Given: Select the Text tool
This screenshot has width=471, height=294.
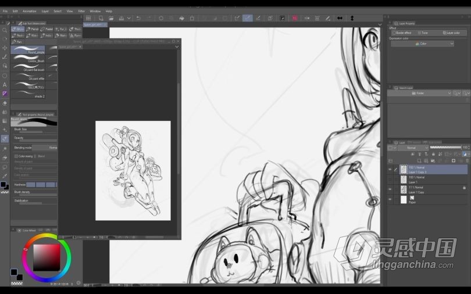Looking at the screenshot, I should pyautogui.click(x=5, y=85).
